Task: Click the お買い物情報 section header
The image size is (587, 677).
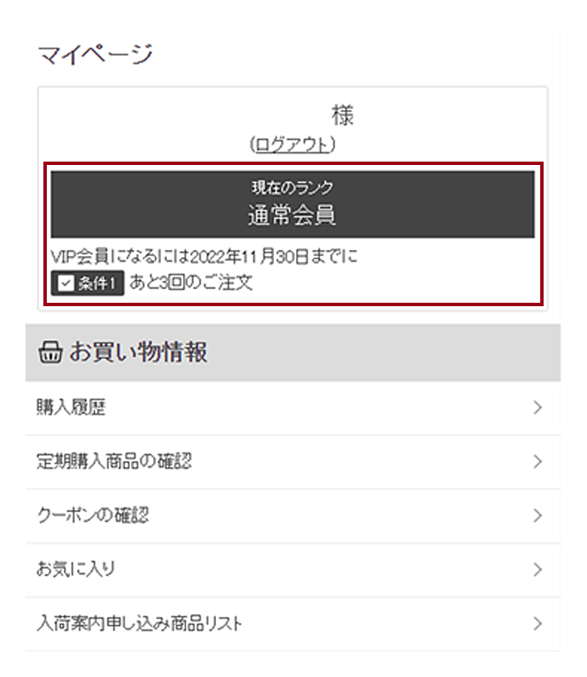Action: tap(293, 352)
